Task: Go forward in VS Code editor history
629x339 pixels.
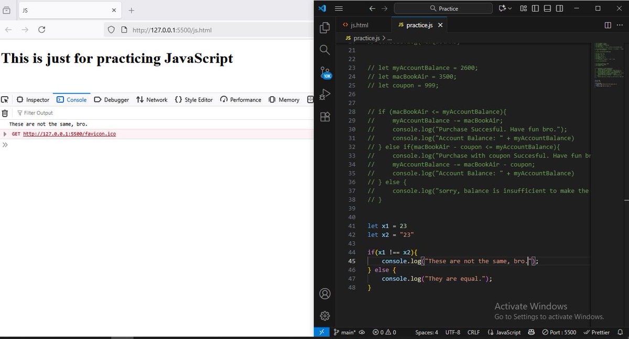Action: (385, 8)
